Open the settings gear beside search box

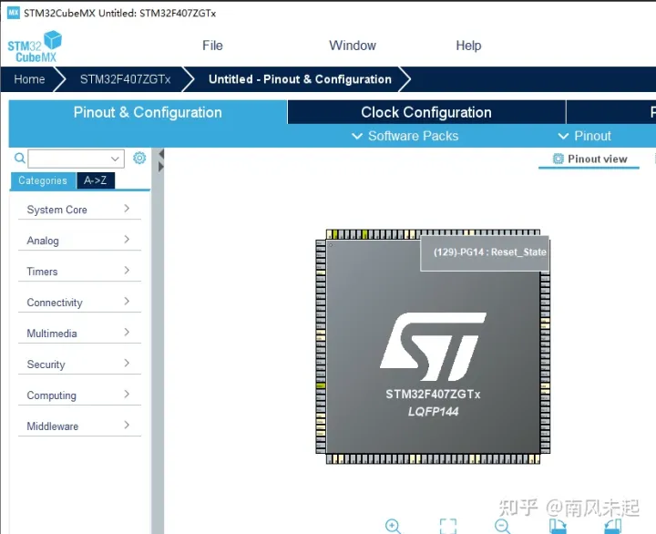pos(139,158)
